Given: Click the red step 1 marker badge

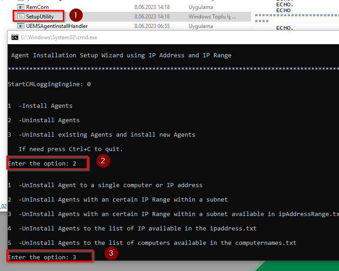Looking at the screenshot, I should 76,15.
